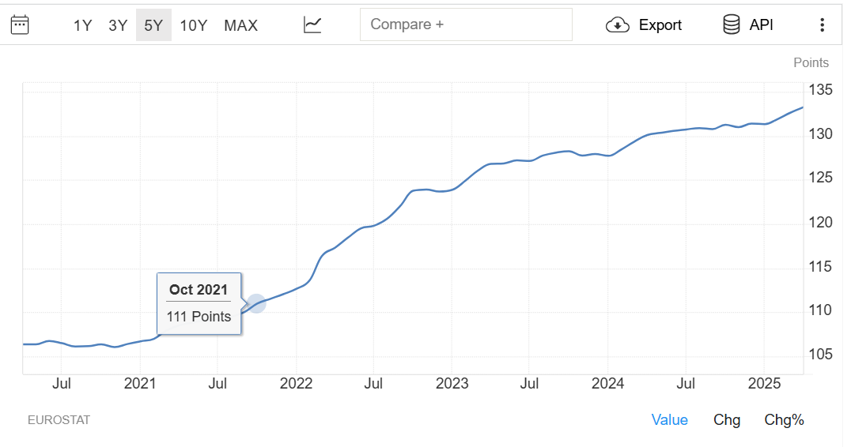The width and height of the screenshot is (851, 447).
Task: Click inside the Compare + field
Action: [466, 24]
